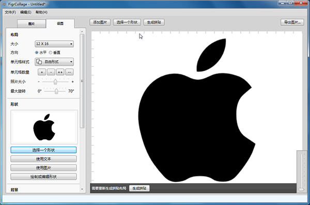Screen dimensions: 310x205
Task: Switch to the 图片 tab
Action: click(x=32, y=24)
